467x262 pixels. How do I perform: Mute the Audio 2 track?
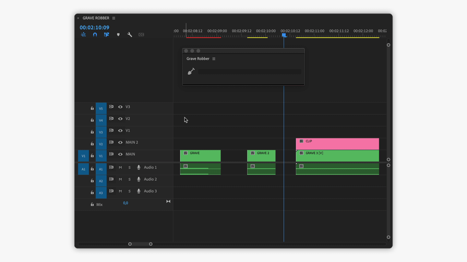(x=120, y=179)
